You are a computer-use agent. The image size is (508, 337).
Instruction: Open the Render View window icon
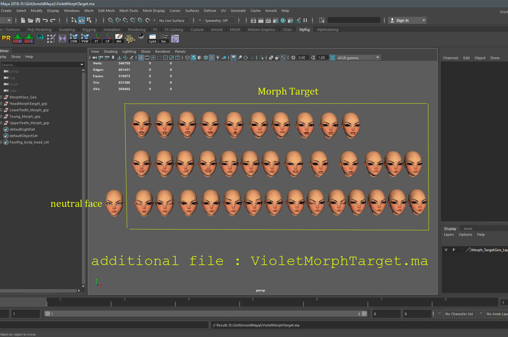pyautogui.click(x=253, y=20)
